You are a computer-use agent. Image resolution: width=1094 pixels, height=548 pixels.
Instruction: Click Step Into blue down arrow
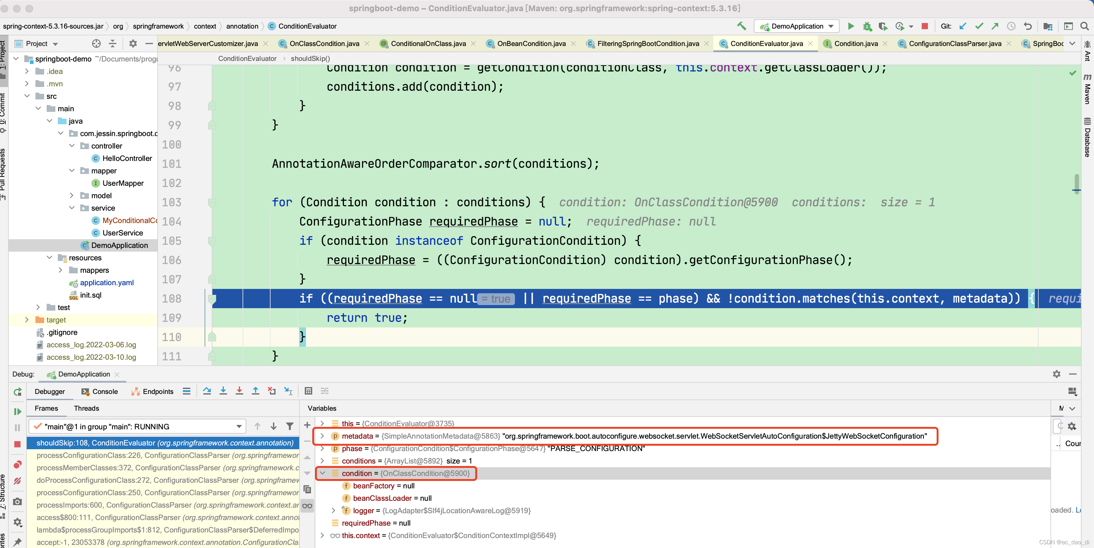click(223, 391)
